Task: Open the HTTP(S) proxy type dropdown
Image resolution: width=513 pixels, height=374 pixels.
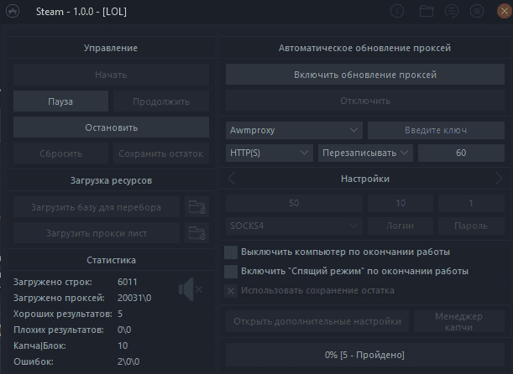Action: (269, 153)
